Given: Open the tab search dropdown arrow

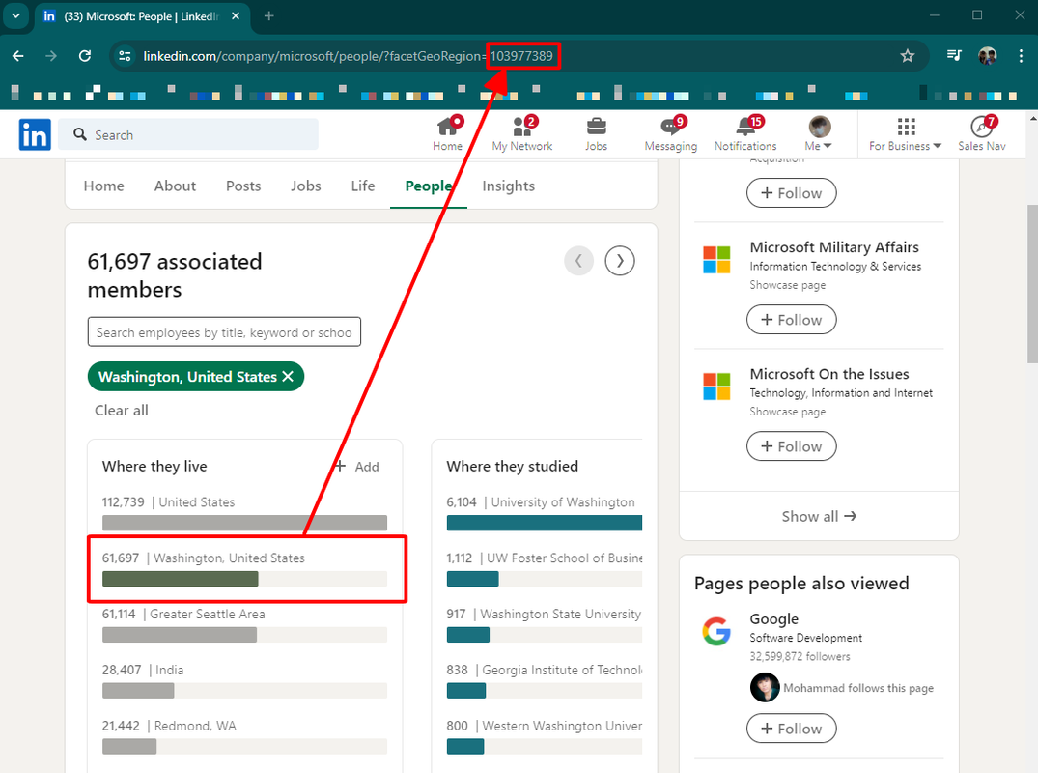Looking at the screenshot, I should 16,15.
